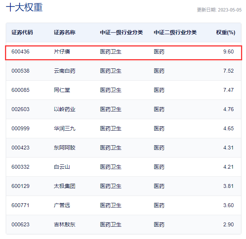
Task: Click weight value 9.60
Action: click(x=228, y=51)
